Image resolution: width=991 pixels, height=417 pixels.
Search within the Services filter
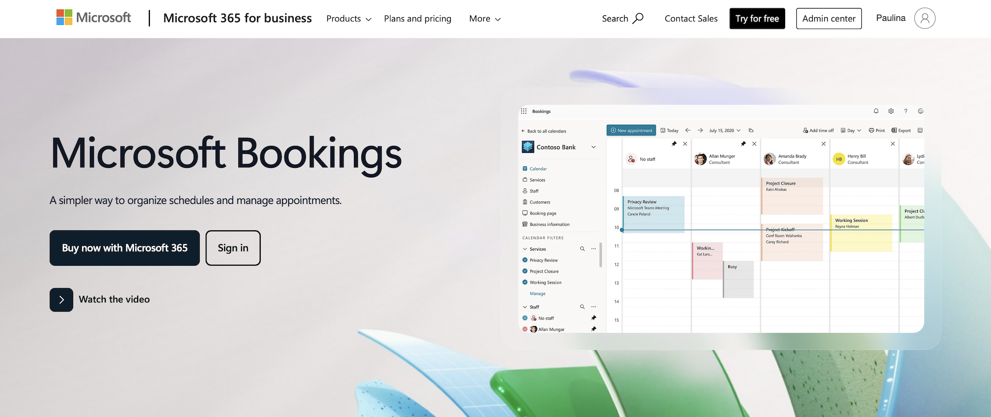pos(582,249)
